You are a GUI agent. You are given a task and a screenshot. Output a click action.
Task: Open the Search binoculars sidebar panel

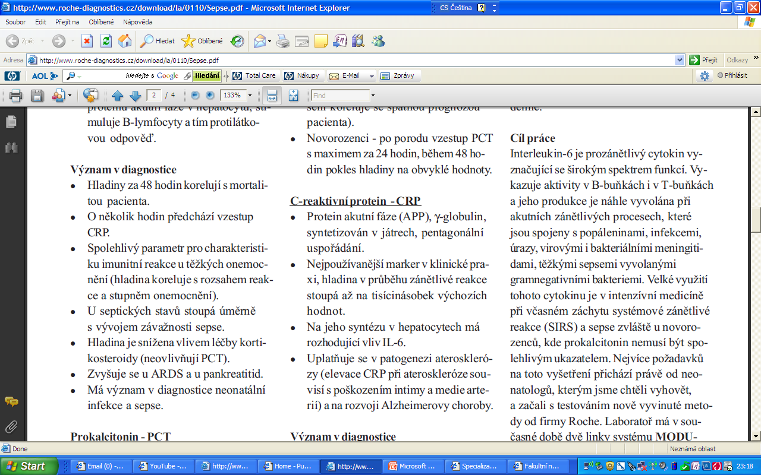tap(11, 147)
